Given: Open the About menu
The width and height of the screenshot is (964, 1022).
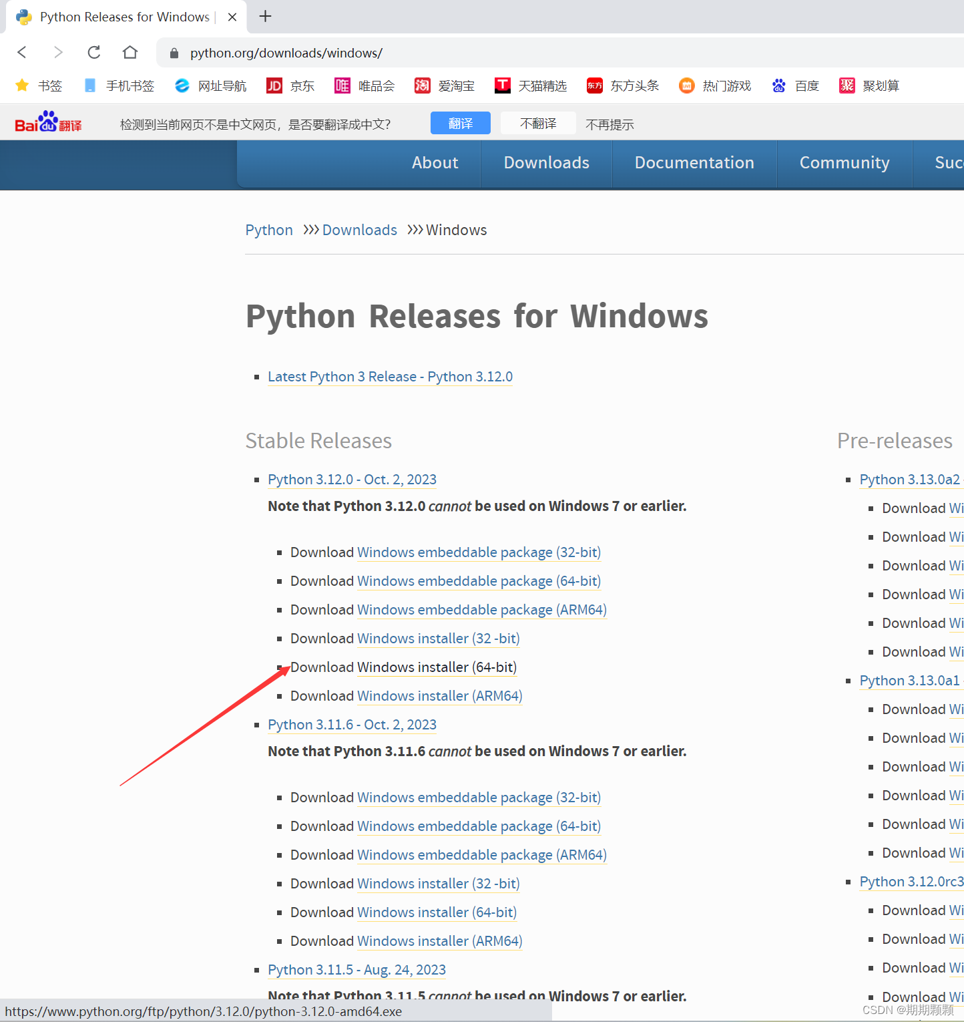Looking at the screenshot, I should pyautogui.click(x=435, y=162).
